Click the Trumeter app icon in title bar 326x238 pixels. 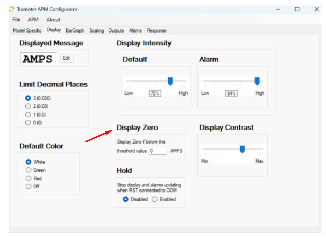coord(11,9)
